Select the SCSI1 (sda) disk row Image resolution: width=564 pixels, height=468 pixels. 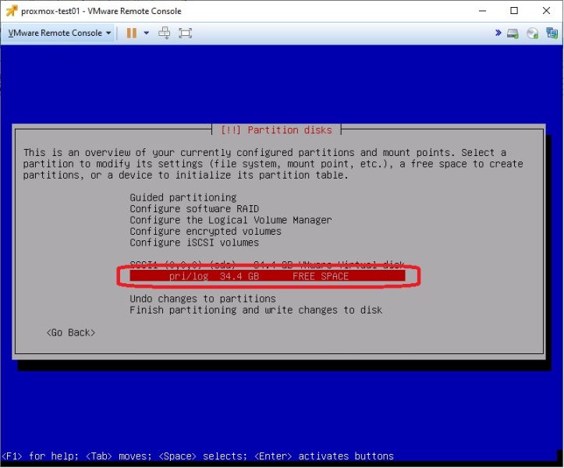[268, 265]
